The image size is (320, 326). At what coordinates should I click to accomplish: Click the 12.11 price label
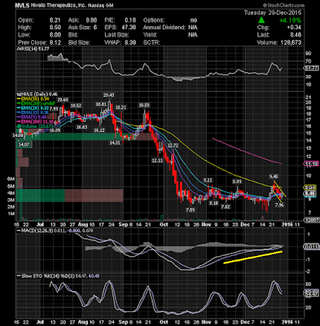pyautogui.click(x=157, y=161)
